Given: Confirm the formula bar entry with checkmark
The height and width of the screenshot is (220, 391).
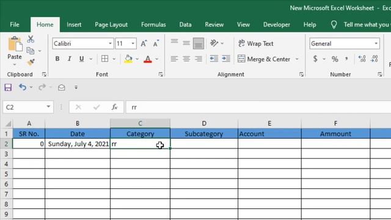Looking at the screenshot, I should tap(97, 108).
